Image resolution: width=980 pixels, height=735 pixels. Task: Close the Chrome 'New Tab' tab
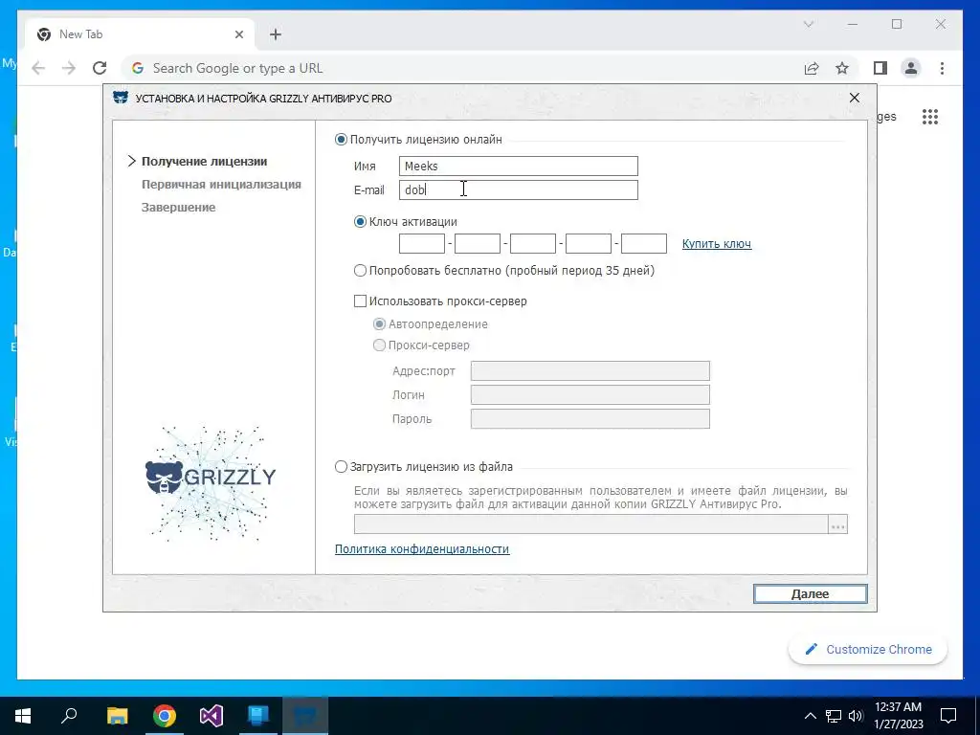(x=238, y=34)
